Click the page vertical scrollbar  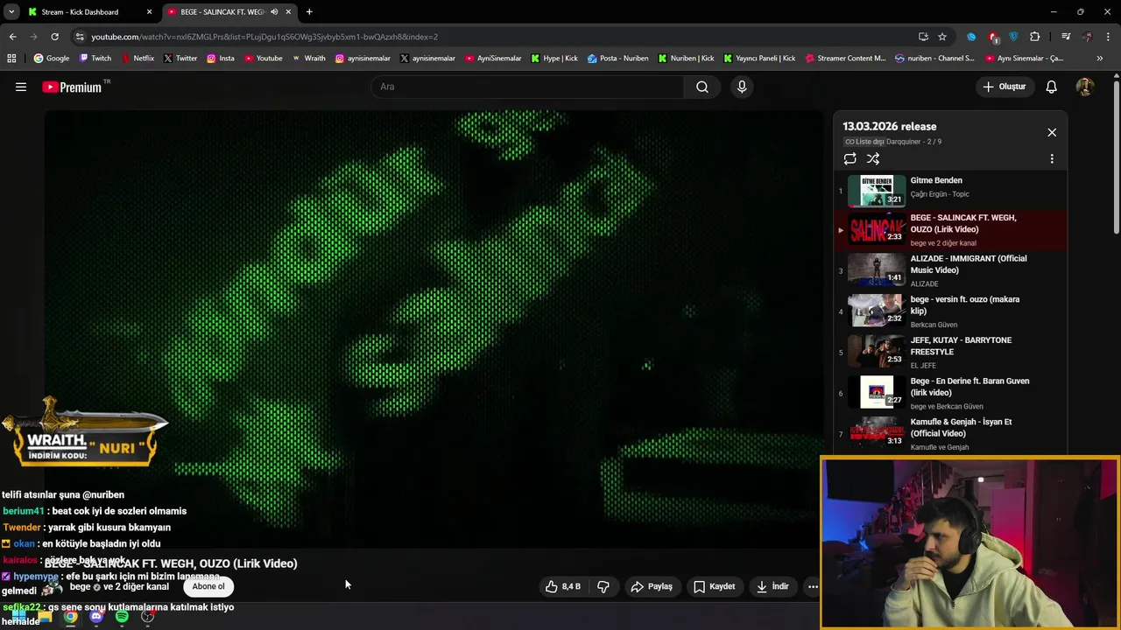click(x=1116, y=157)
